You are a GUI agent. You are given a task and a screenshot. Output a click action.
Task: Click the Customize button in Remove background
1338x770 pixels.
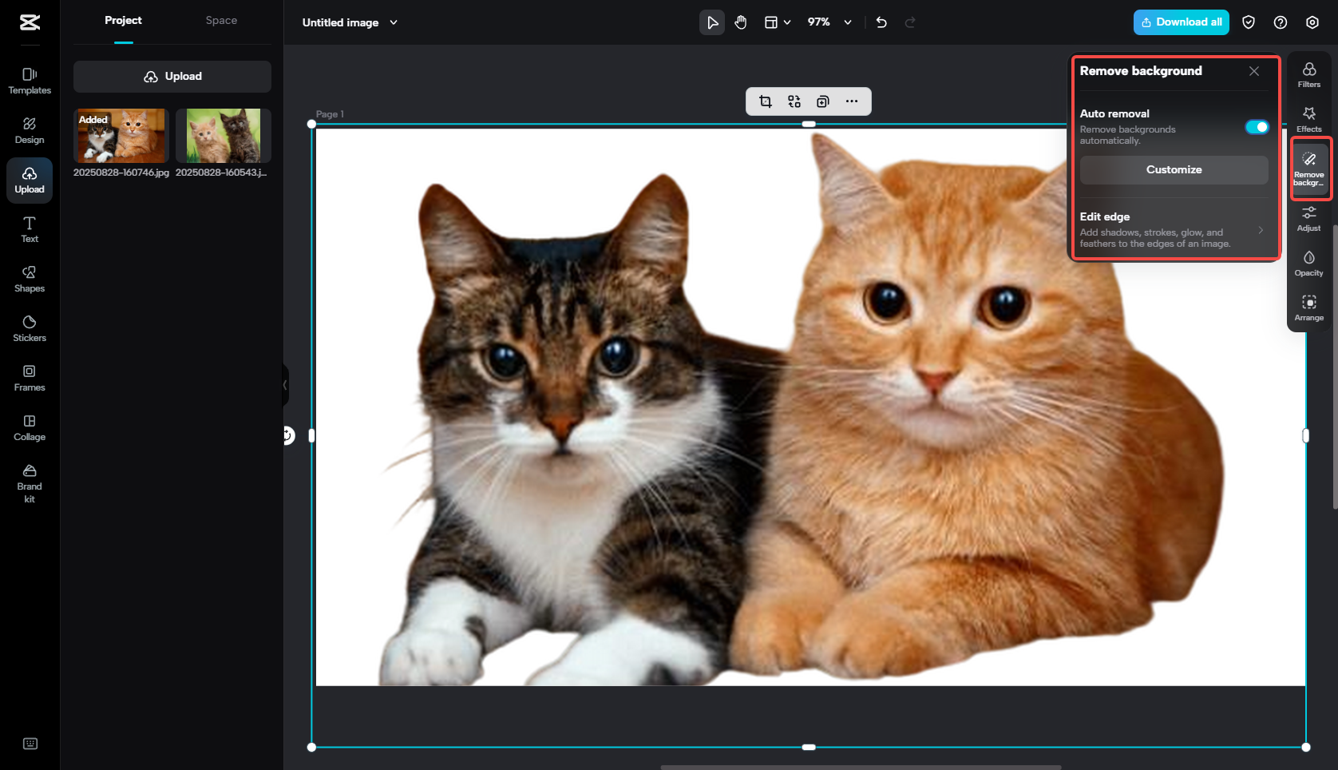point(1174,169)
